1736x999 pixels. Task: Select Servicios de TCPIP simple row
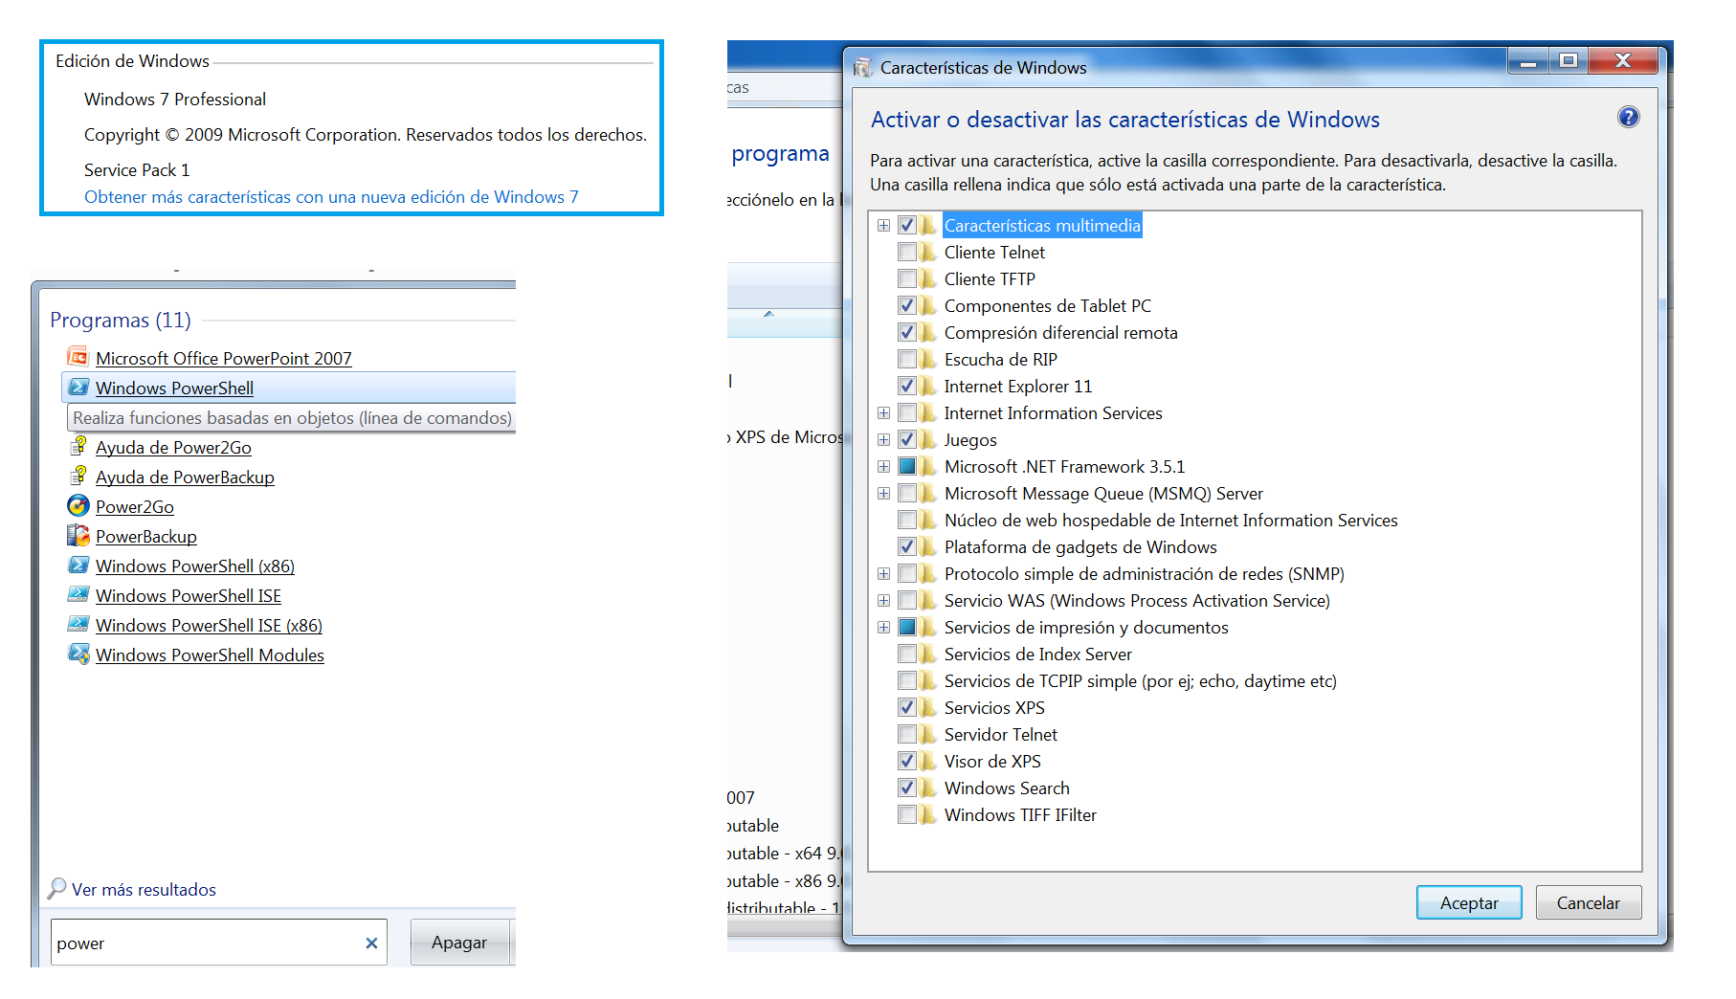click(x=1140, y=680)
